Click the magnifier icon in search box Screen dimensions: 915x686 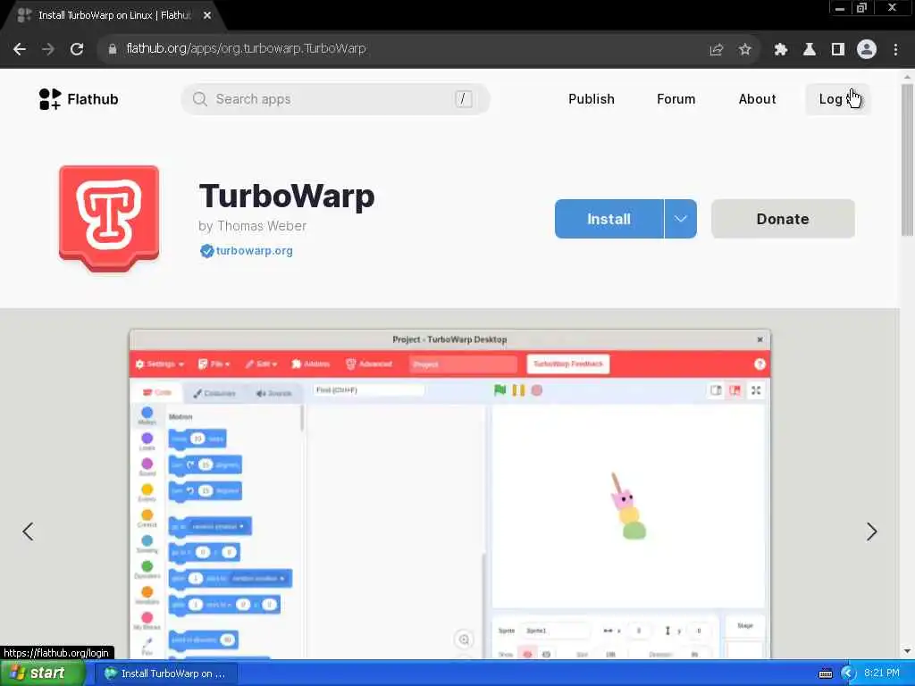coord(199,99)
